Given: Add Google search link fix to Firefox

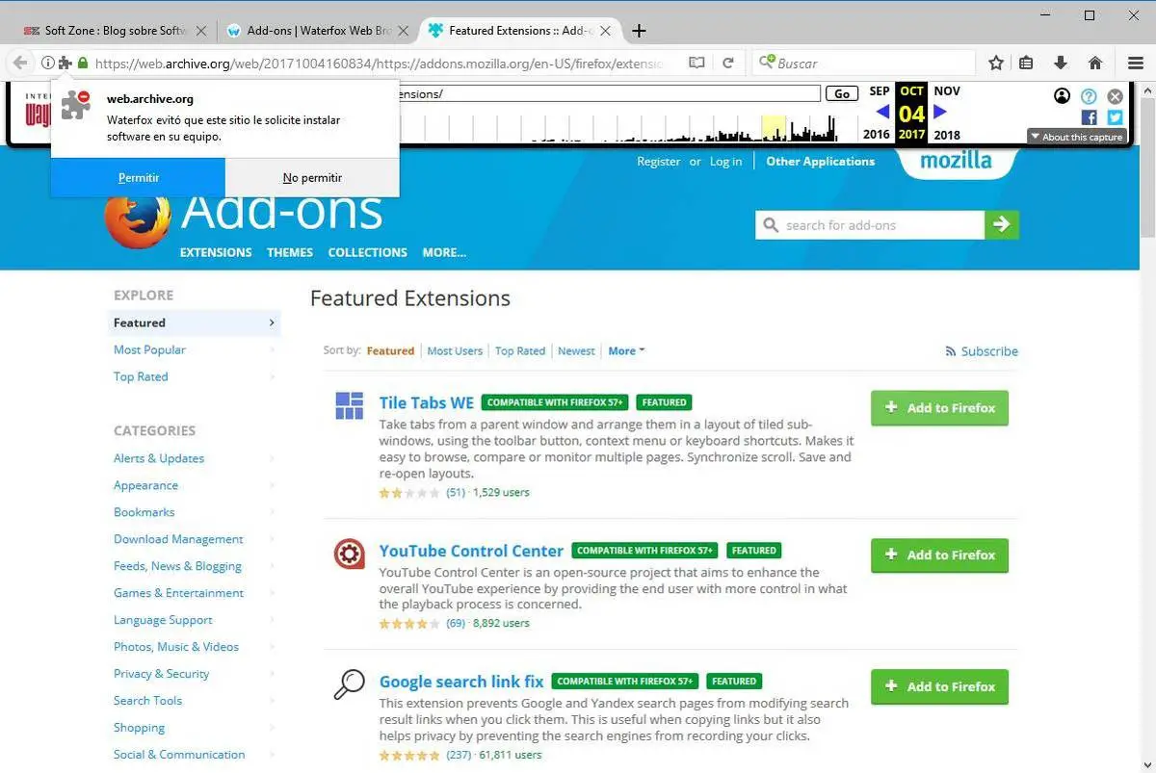Looking at the screenshot, I should [939, 687].
